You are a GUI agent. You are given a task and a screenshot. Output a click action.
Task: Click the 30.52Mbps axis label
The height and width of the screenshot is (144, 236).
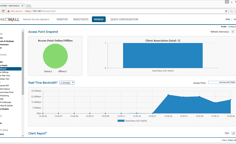point(36,91)
